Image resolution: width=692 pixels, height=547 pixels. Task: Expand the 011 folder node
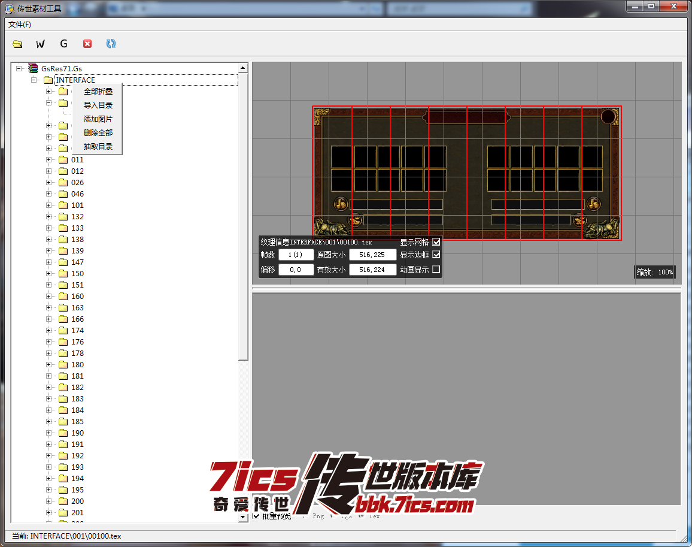click(49, 160)
